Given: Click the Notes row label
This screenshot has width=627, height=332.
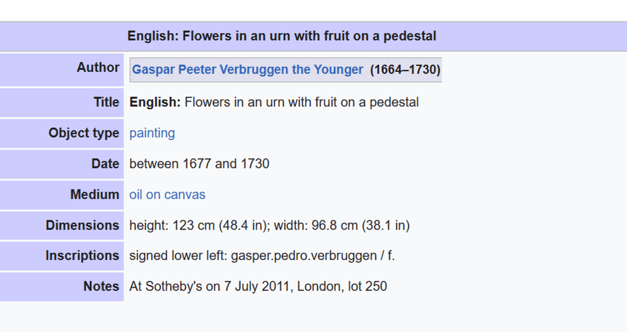Looking at the screenshot, I should pos(101,286).
